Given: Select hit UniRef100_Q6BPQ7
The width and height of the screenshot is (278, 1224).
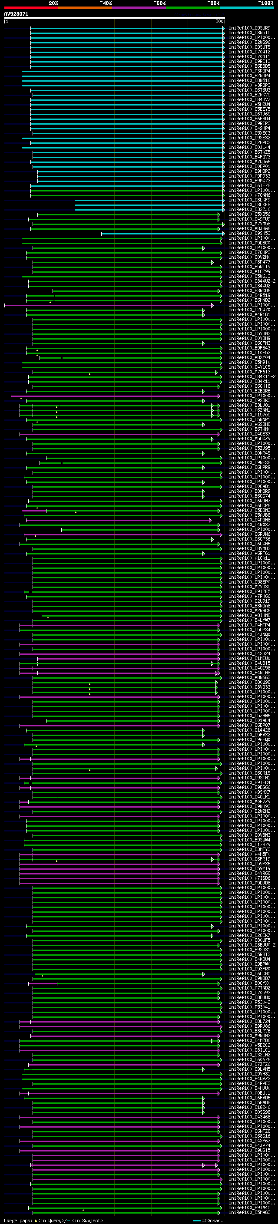Looking at the screenshot, I should click(249, 726).
